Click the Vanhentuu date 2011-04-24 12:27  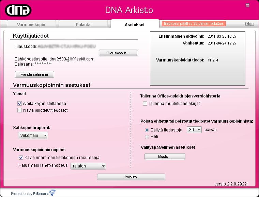click(222, 43)
